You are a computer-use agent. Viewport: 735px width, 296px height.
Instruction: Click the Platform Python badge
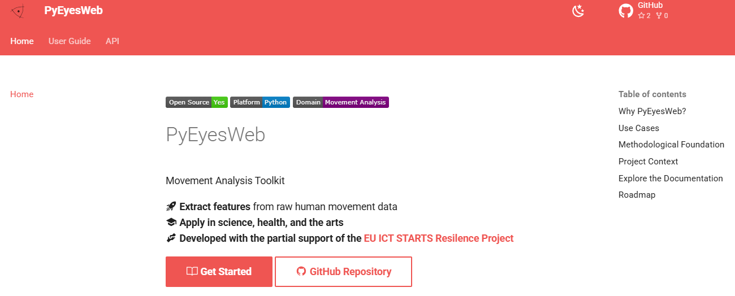(x=260, y=102)
